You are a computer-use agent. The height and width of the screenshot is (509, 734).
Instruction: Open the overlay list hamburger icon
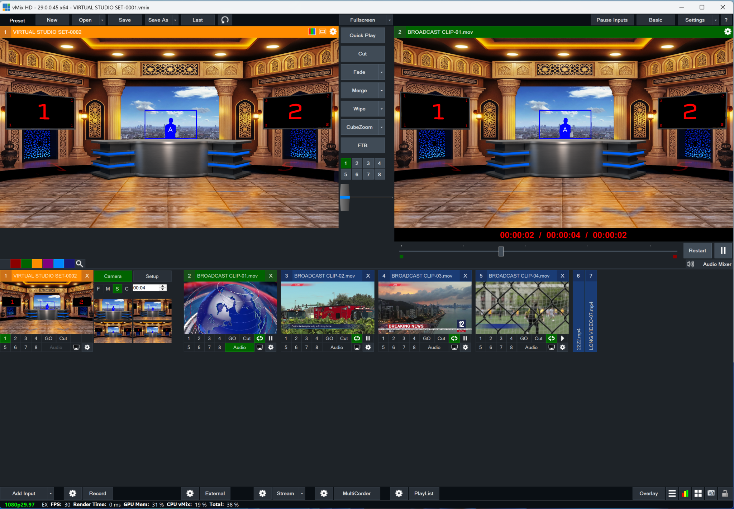point(672,493)
